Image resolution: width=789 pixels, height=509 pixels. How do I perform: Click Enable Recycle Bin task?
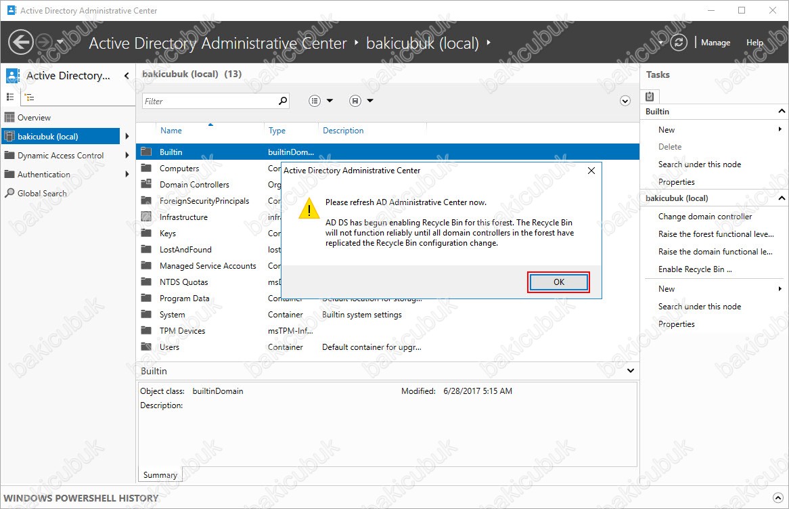click(695, 269)
